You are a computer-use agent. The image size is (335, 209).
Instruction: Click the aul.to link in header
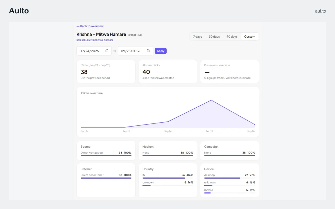[x=320, y=11]
